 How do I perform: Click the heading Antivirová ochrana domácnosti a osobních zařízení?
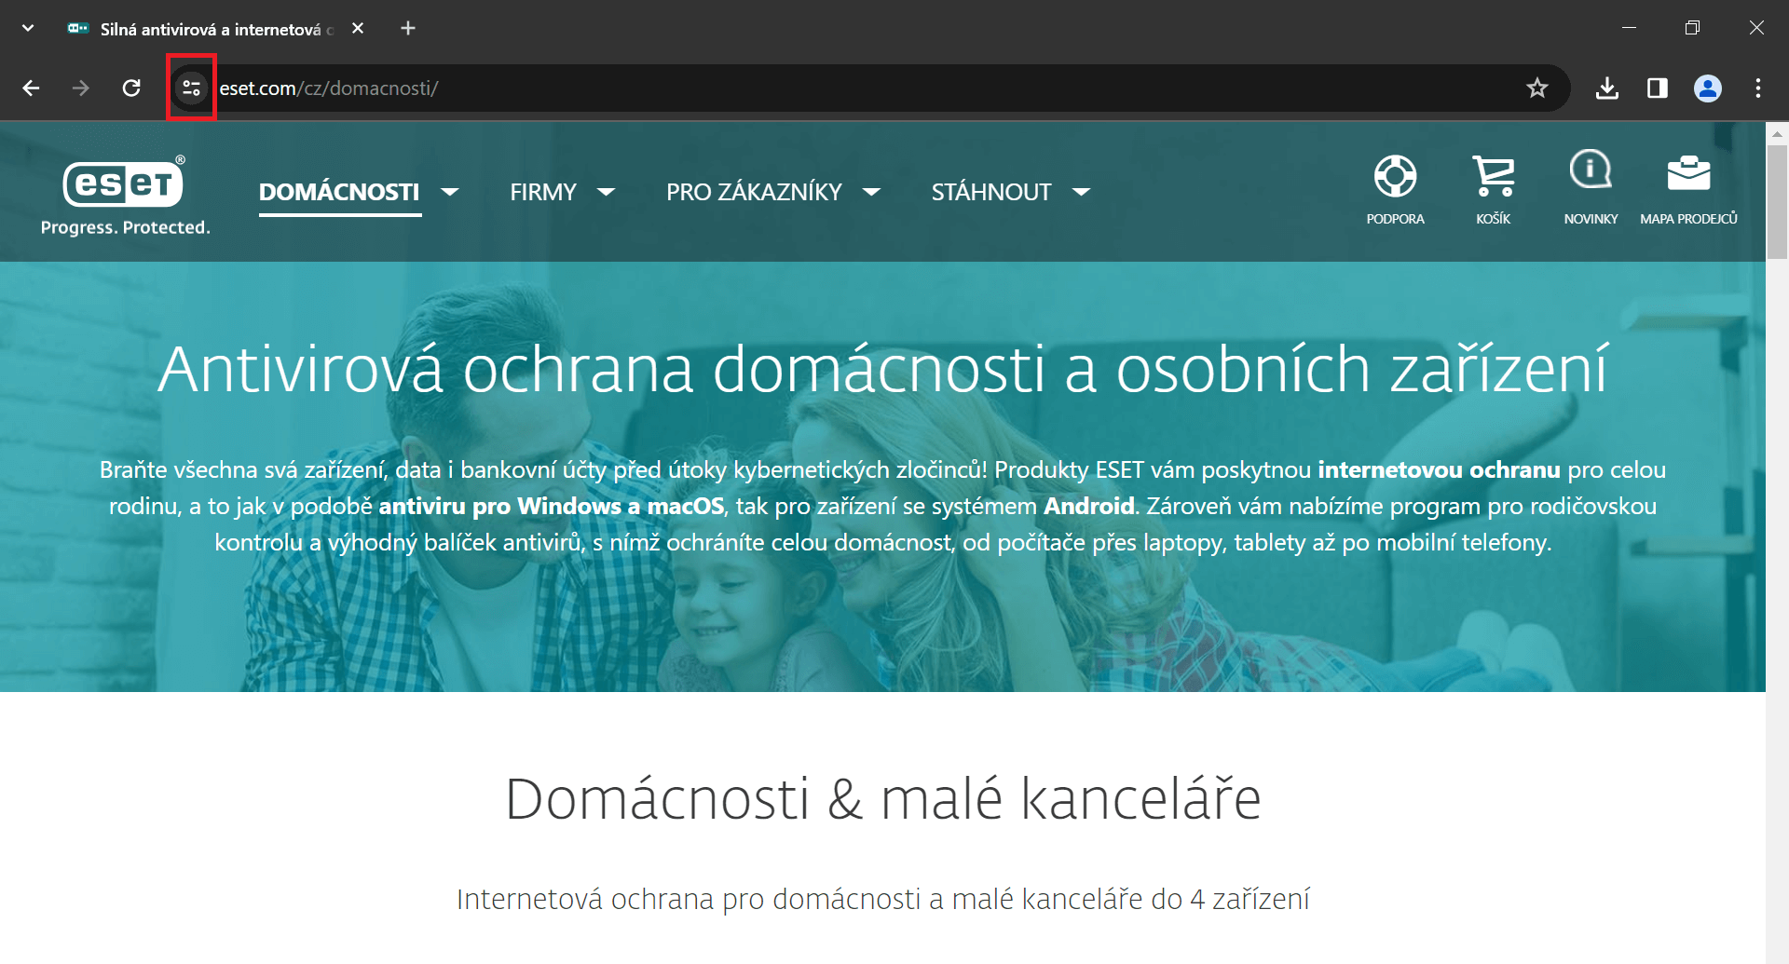pos(883,369)
